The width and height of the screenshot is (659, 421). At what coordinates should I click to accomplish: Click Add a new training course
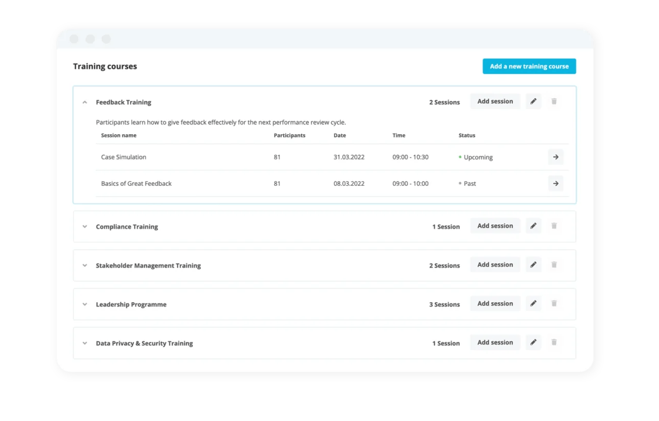click(529, 66)
